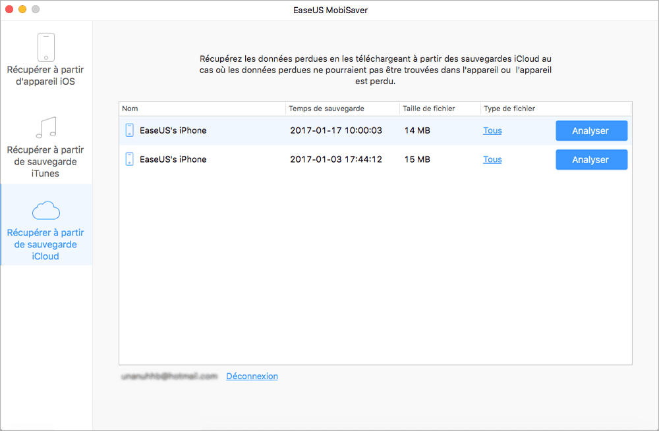Open file types for the 2017-01-03 backup
Screen dimensions: 659x431
point(492,159)
